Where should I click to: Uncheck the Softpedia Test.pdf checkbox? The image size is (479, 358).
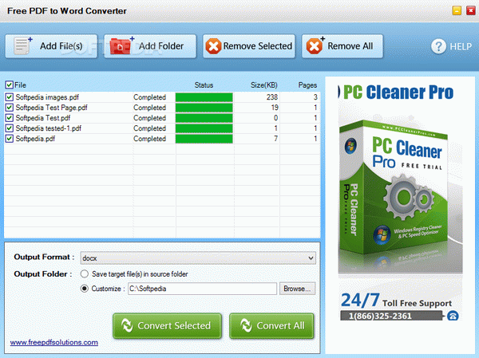coord(9,118)
